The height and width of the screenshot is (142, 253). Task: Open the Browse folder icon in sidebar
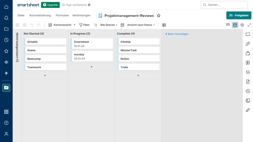(6, 29)
